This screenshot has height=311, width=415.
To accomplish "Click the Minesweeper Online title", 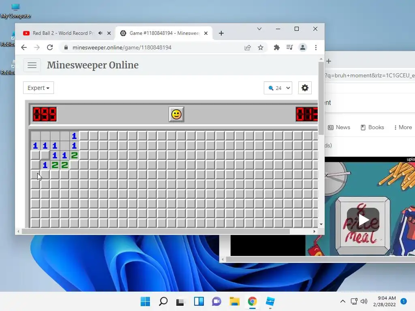I will click(93, 65).
